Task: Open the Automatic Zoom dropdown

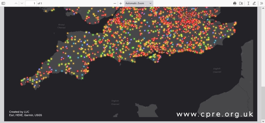Action: click(x=139, y=3)
